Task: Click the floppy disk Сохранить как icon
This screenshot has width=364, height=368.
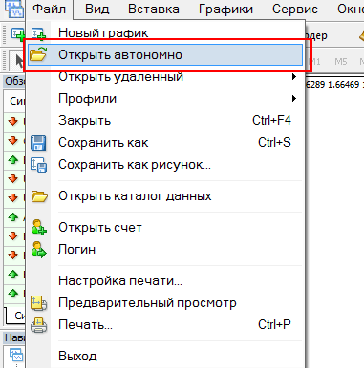Action: (x=38, y=143)
